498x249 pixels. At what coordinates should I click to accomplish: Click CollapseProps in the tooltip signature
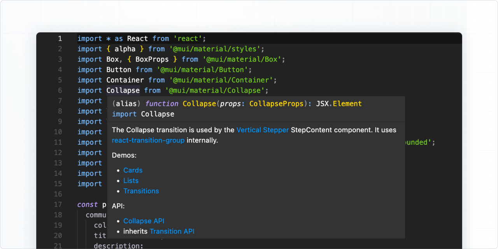(x=276, y=103)
